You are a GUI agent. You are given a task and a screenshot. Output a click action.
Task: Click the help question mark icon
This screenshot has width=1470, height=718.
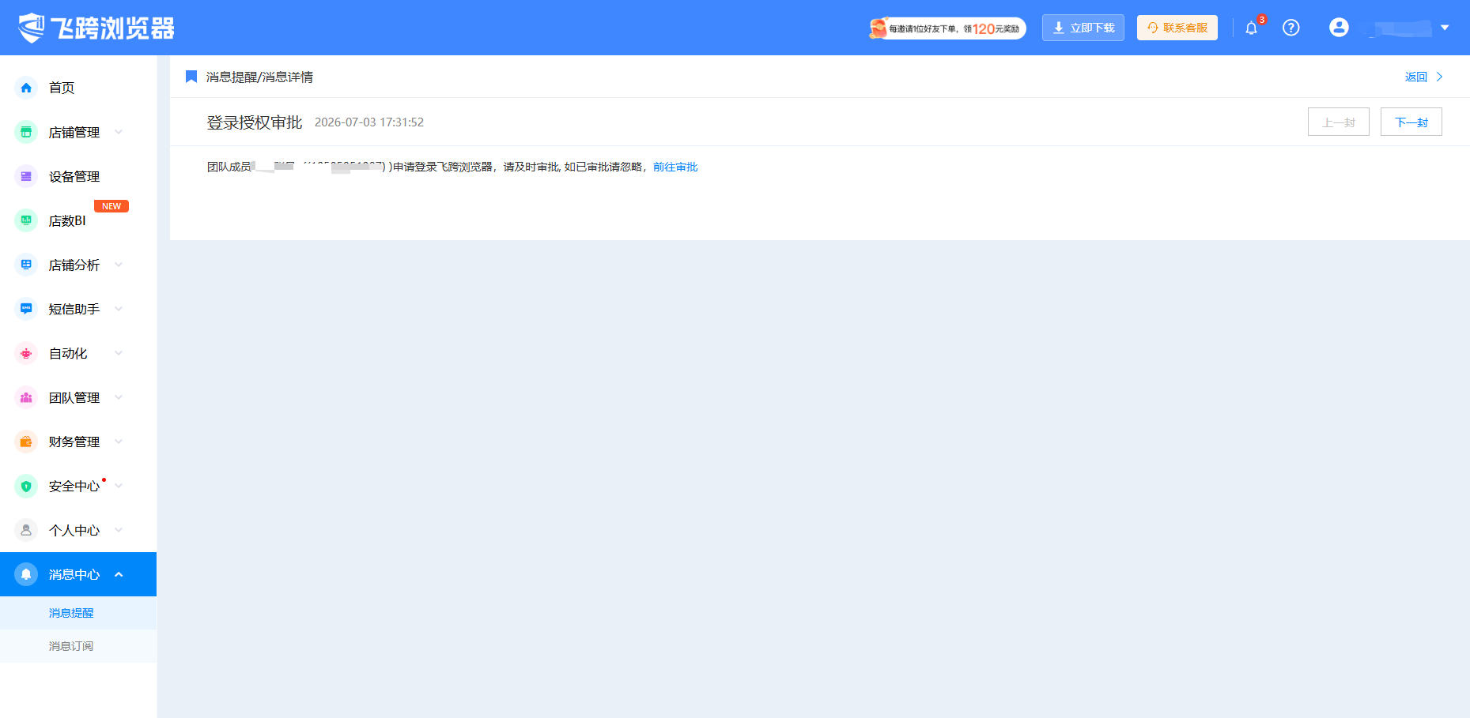1291,28
